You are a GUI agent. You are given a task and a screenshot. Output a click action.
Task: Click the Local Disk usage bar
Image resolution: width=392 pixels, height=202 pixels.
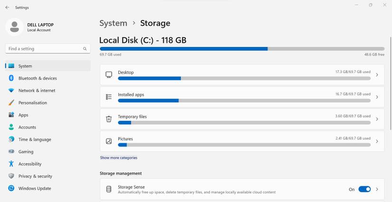point(242,48)
